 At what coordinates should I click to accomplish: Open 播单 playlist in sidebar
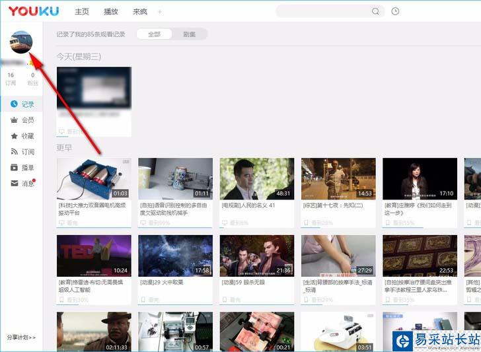click(21, 168)
